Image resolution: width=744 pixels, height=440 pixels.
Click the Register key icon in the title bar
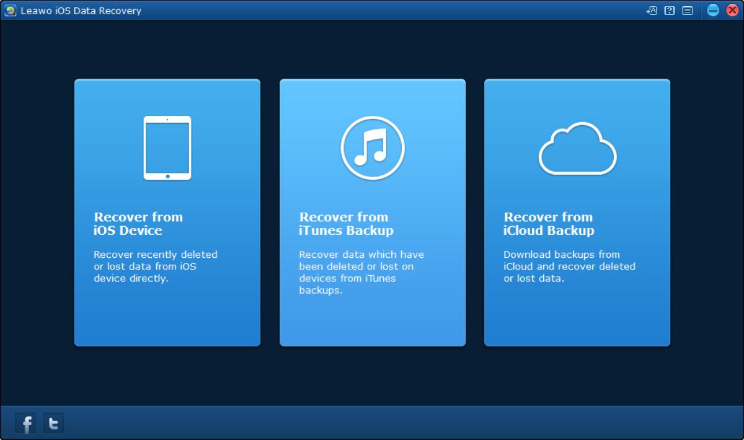click(x=651, y=11)
